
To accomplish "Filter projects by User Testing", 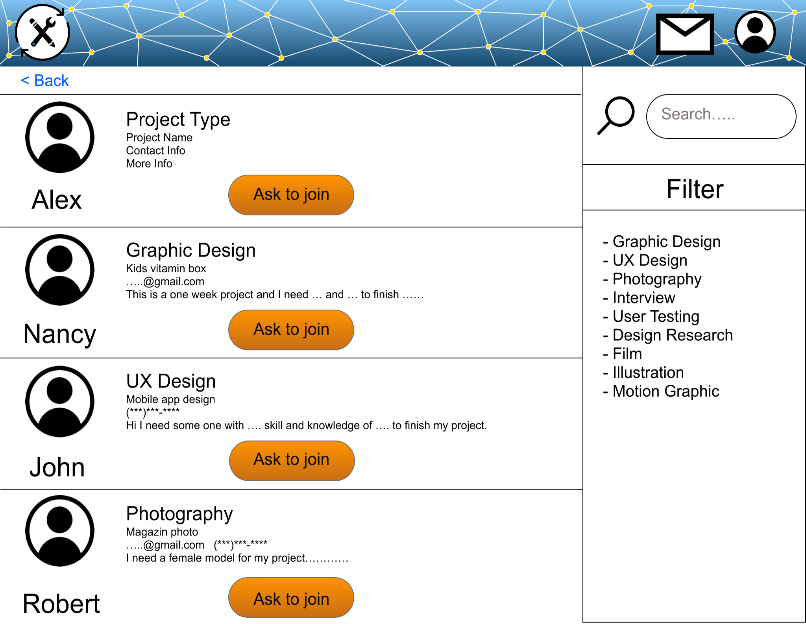I will (656, 316).
